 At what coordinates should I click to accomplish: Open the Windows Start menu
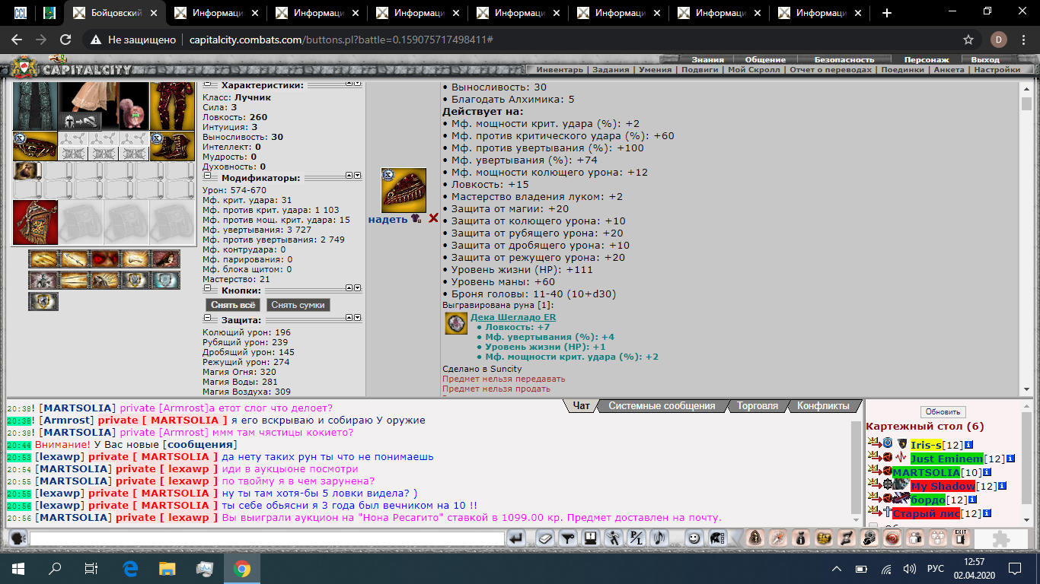[18, 568]
